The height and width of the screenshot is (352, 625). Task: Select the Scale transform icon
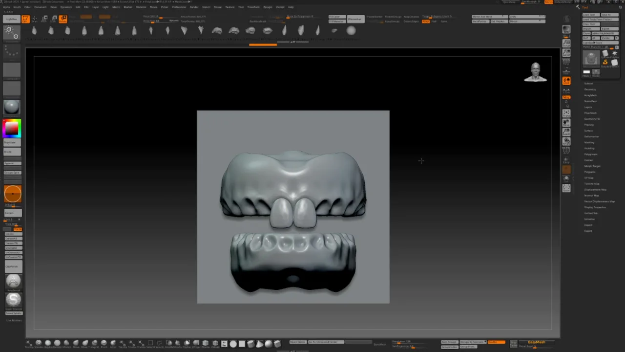(x=54, y=19)
